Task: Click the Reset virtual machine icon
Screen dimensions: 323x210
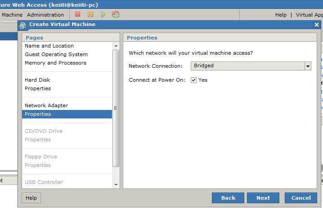Action: click(x=116, y=14)
